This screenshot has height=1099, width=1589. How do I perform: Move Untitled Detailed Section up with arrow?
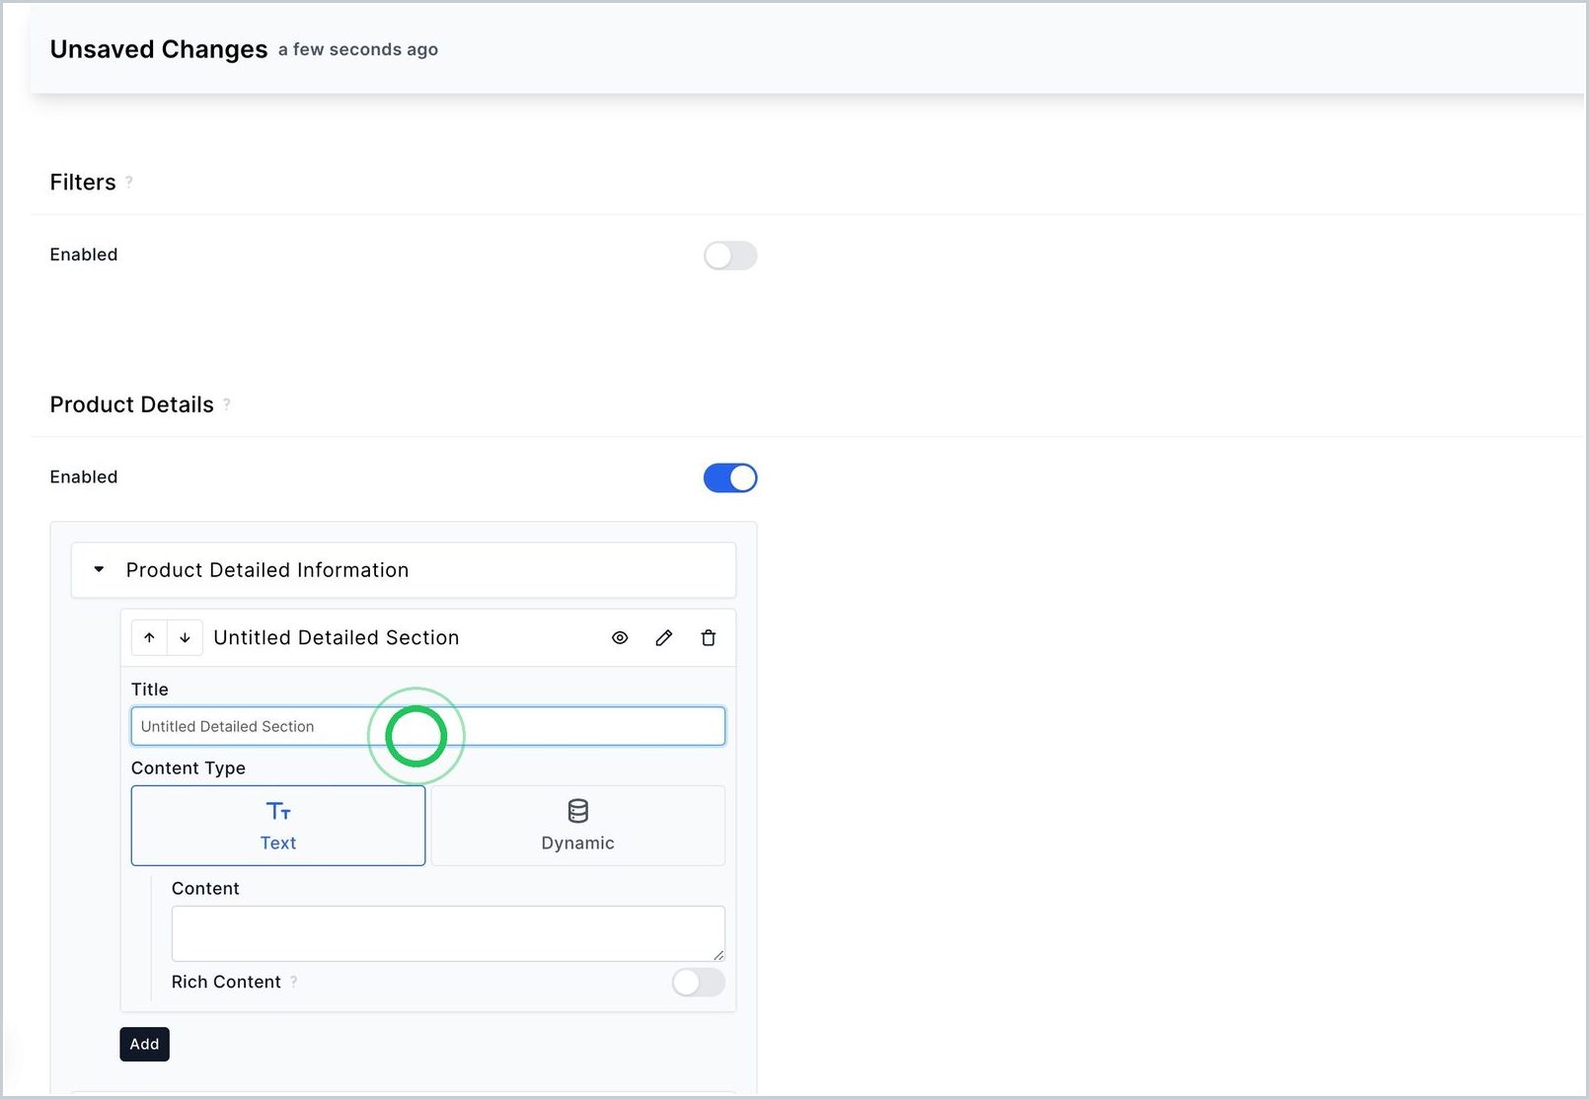[149, 638]
